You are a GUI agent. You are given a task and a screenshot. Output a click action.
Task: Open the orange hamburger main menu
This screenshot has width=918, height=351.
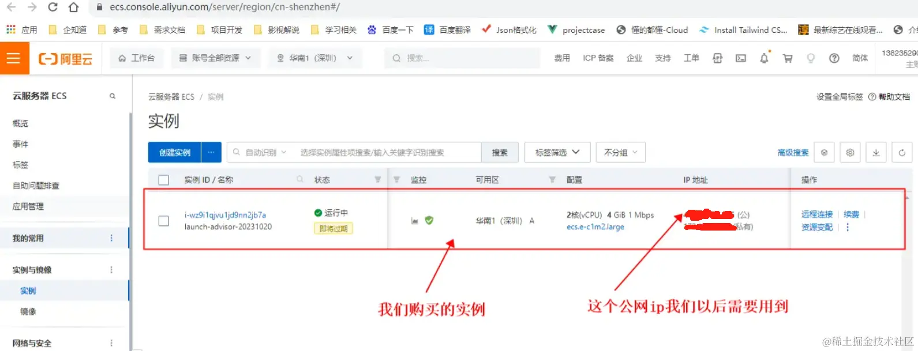pyautogui.click(x=14, y=58)
